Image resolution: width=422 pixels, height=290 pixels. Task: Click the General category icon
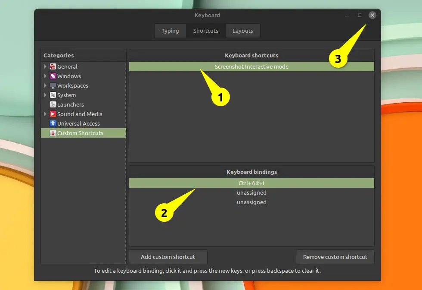tap(53, 66)
